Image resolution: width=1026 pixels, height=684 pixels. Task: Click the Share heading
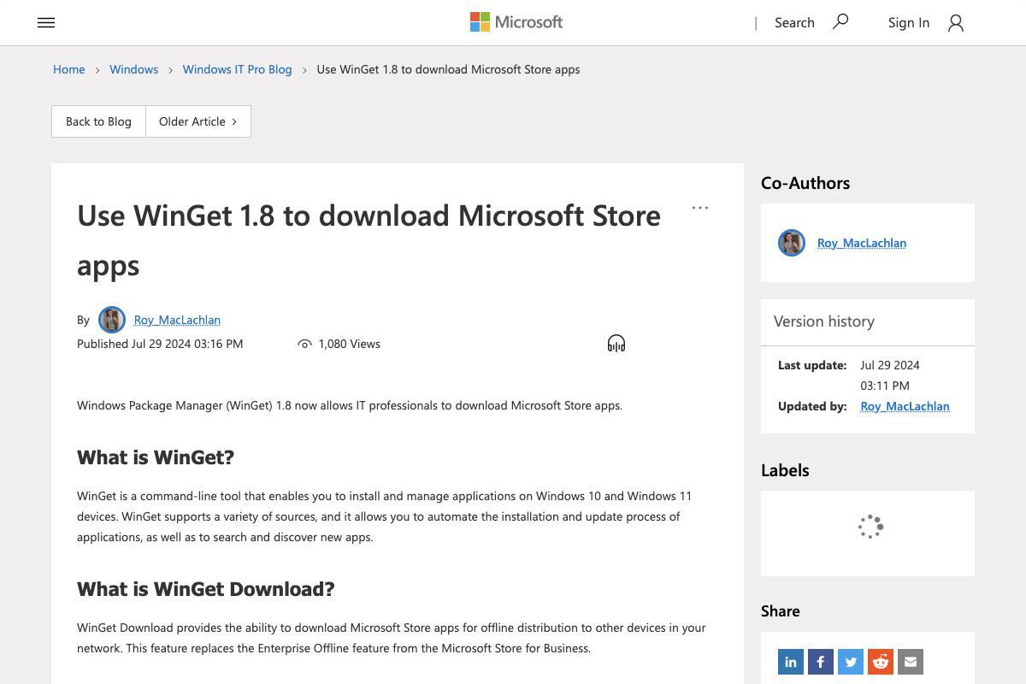coord(781,611)
